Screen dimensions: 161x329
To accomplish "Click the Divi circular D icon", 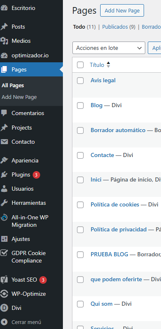I will pyautogui.click(x=4, y=308).
